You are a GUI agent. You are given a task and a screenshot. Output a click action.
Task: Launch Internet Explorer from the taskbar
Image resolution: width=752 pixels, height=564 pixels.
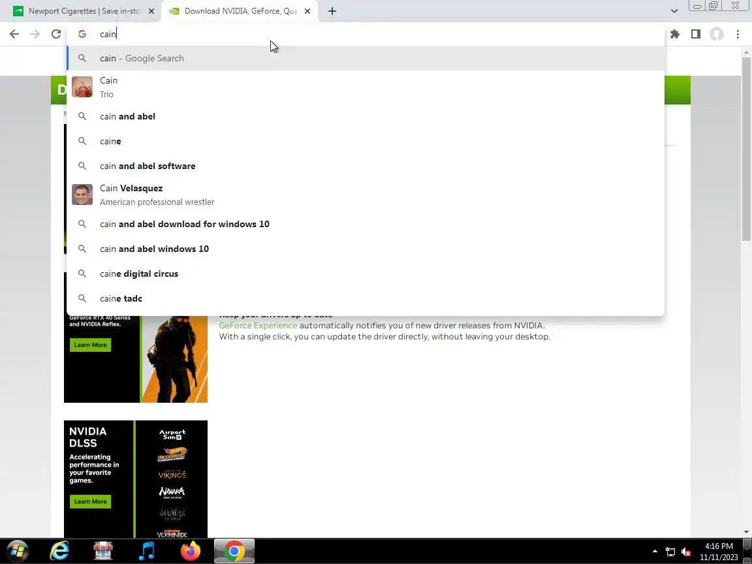click(x=59, y=551)
